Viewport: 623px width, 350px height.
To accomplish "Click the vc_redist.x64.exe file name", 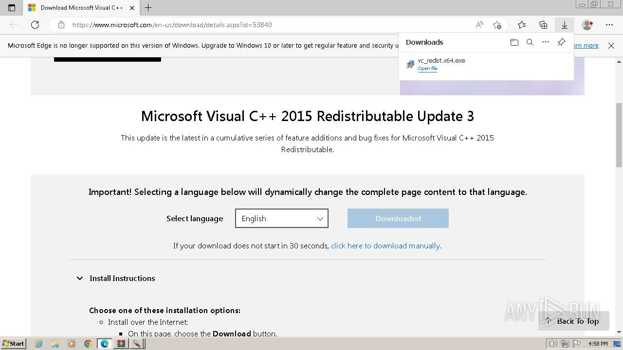I will (x=441, y=61).
